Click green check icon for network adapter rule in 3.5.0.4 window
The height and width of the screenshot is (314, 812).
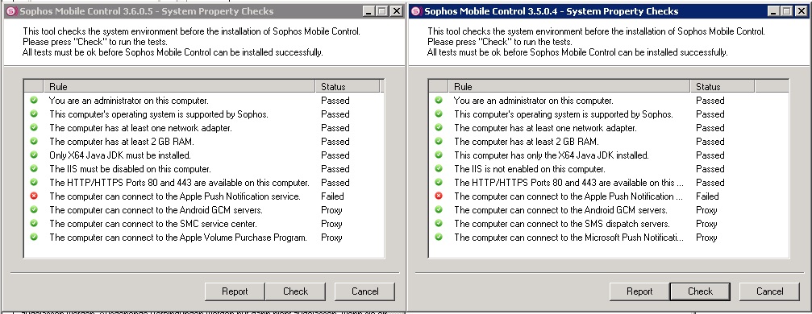point(439,127)
